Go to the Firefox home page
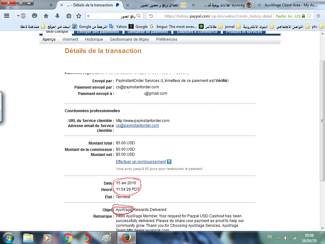 (x=46, y=16)
